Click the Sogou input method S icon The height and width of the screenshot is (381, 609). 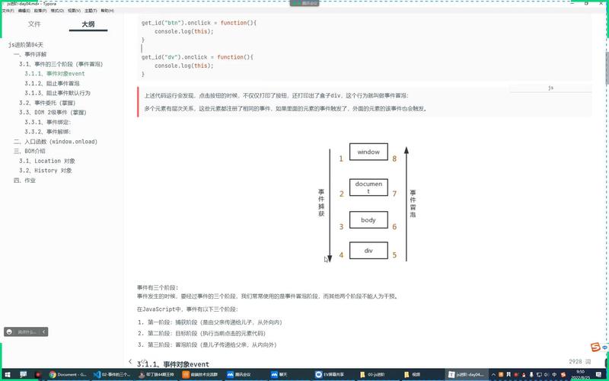coord(595,347)
